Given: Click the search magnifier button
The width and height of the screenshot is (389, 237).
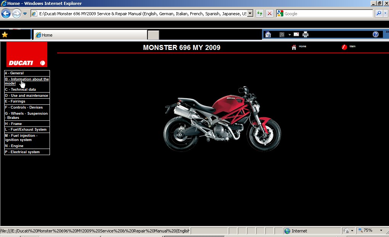Looking at the screenshot, I should (x=379, y=13).
